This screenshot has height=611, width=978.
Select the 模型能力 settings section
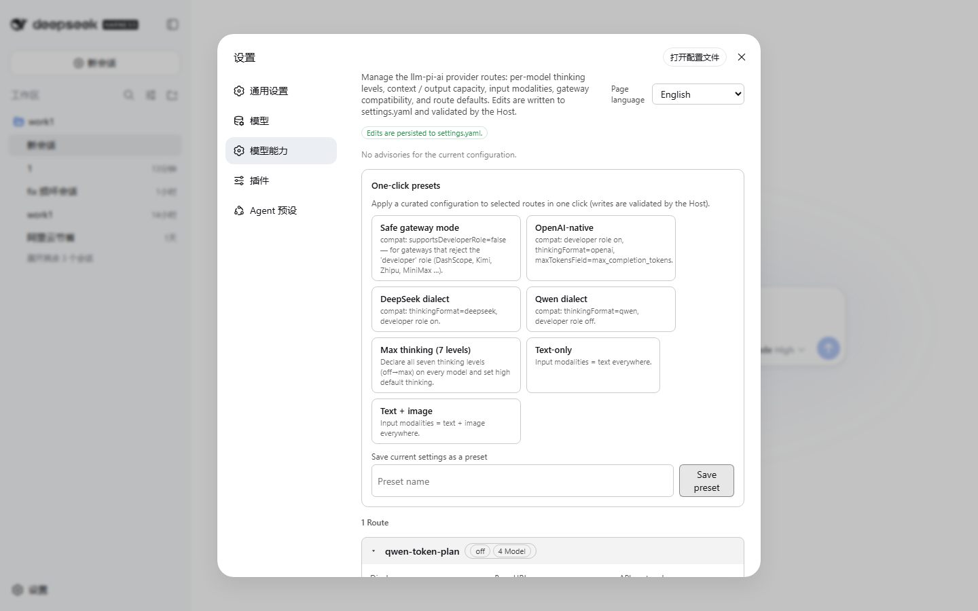tap(281, 151)
